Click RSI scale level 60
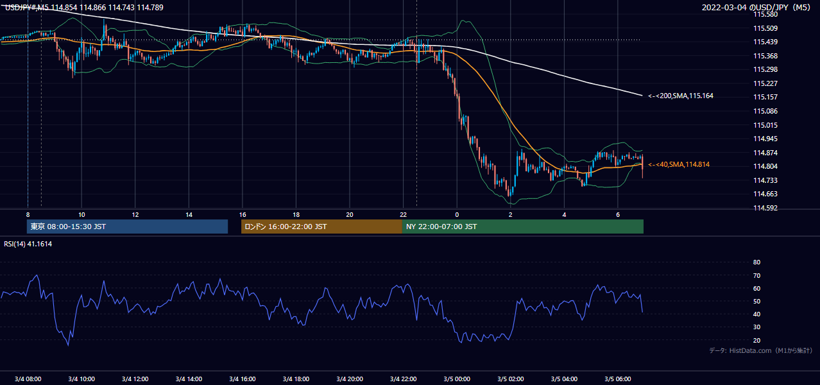The image size is (820, 385). (756, 288)
